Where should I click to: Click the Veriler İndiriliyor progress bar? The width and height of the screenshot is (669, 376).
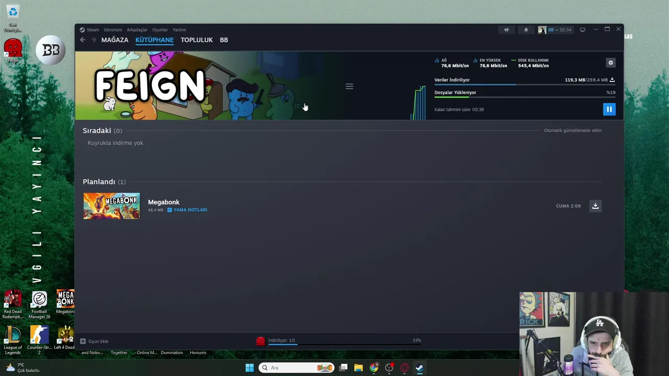[x=524, y=85]
